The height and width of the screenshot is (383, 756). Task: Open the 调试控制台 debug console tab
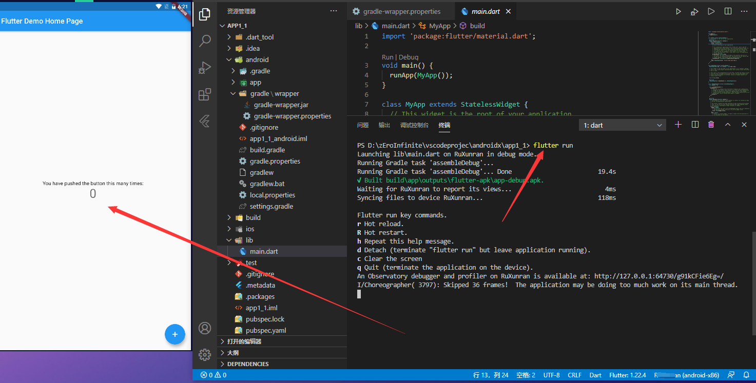pyautogui.click(x=415, y=125)
